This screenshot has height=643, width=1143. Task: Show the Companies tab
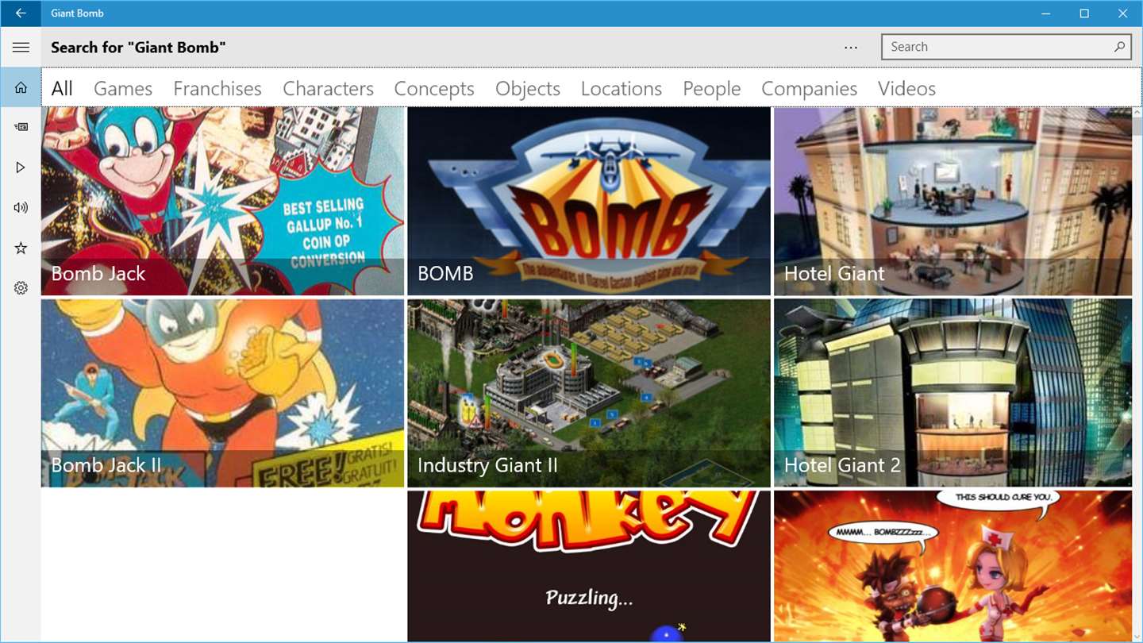point(810,88)
